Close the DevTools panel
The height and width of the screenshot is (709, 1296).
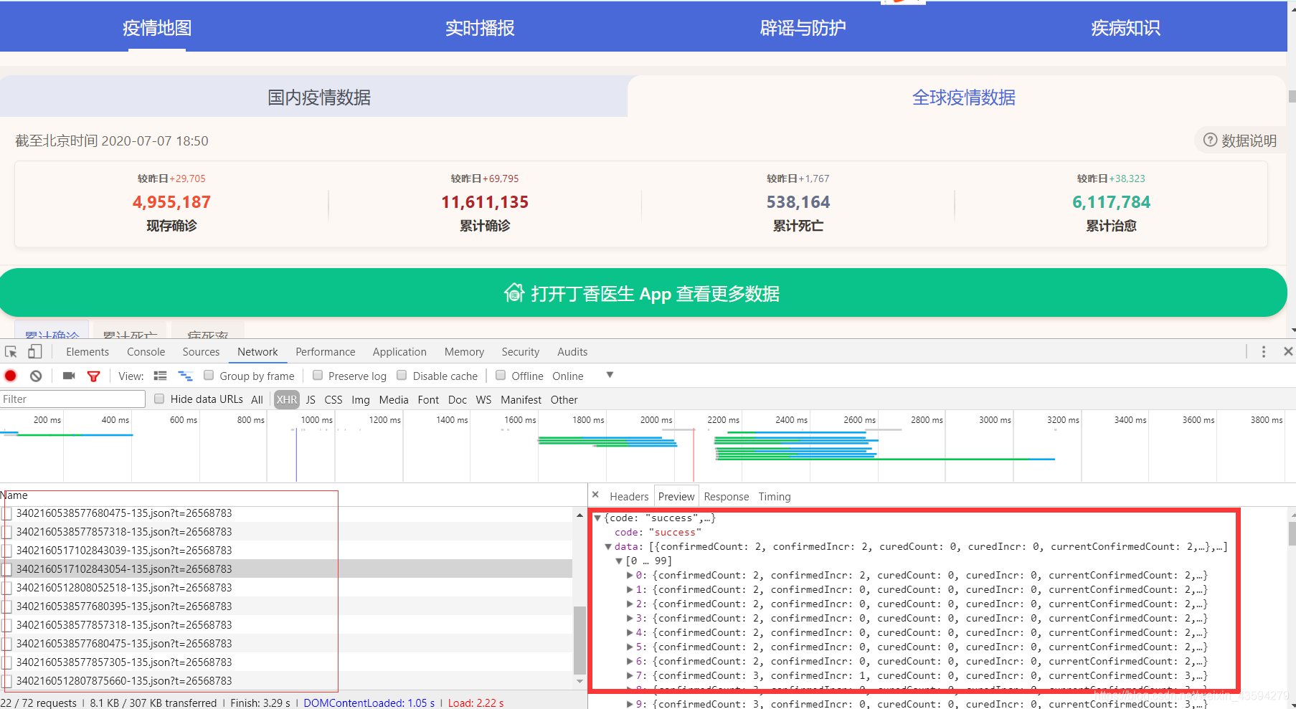click(x=1288, y=351)
